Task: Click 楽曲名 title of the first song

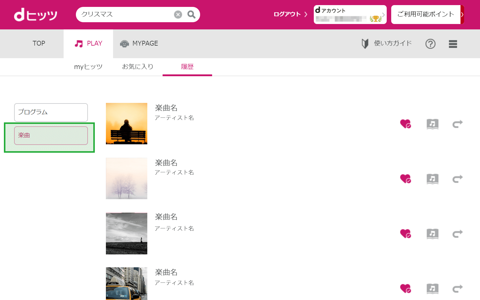Action: [x=166, y=108]
